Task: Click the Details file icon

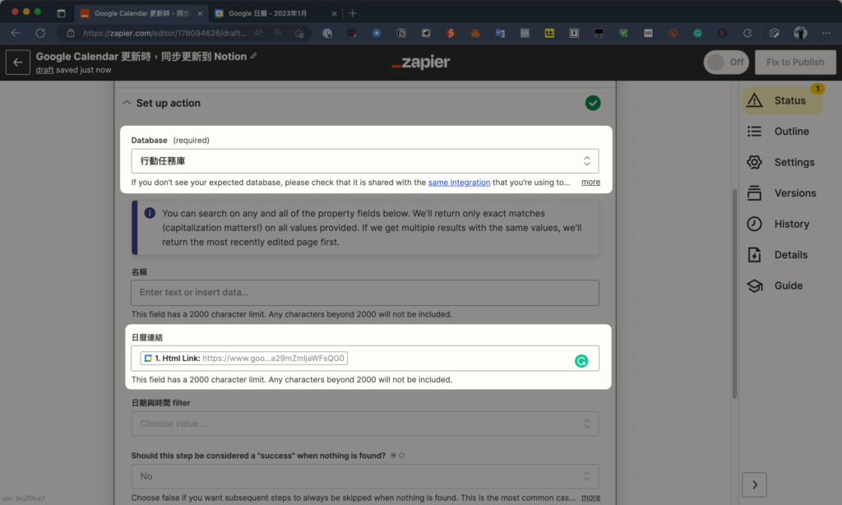Action: click(755, 255)
